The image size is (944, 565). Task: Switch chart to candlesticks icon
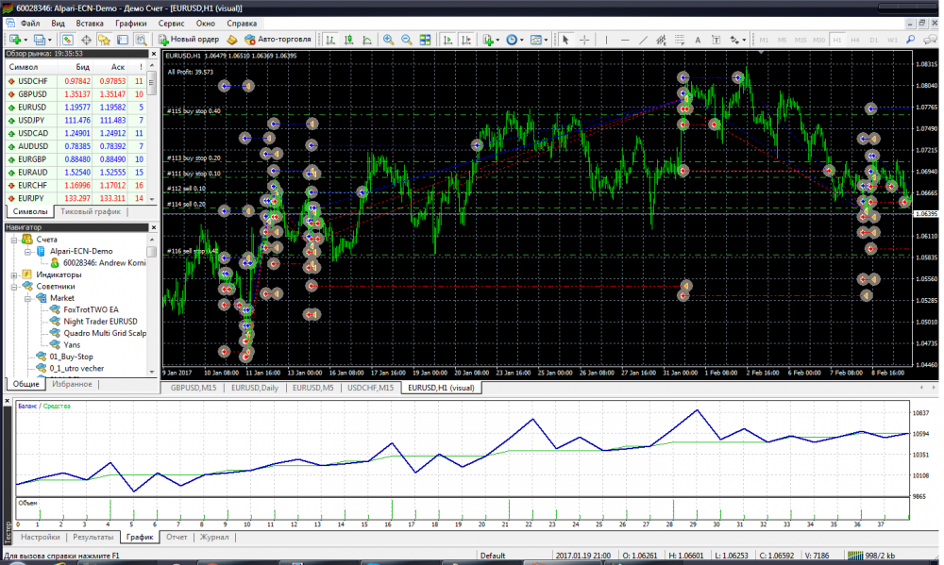pyautogui.click(x=348, y=40)
